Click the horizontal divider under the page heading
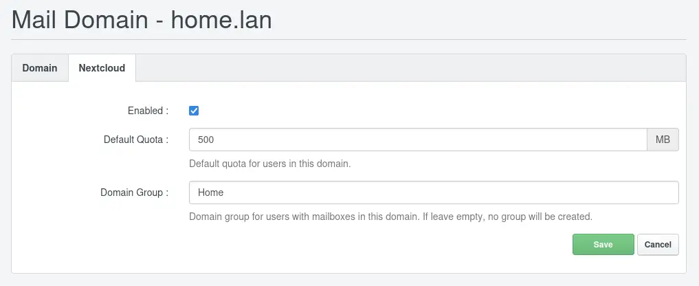 (x=348, y=40)
